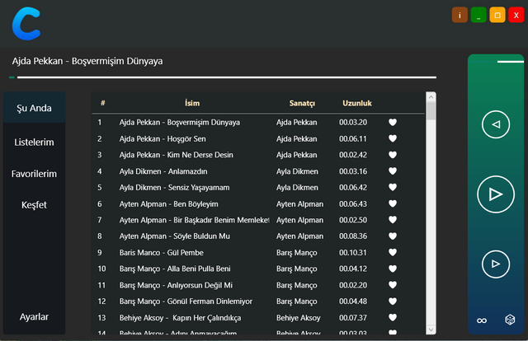Toggle heart for Ayla Dikmen - Anlamazdın
The image size is (528, 341).
393,171
